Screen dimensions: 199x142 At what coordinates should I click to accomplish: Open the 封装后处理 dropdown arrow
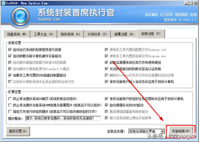point(162,131)
